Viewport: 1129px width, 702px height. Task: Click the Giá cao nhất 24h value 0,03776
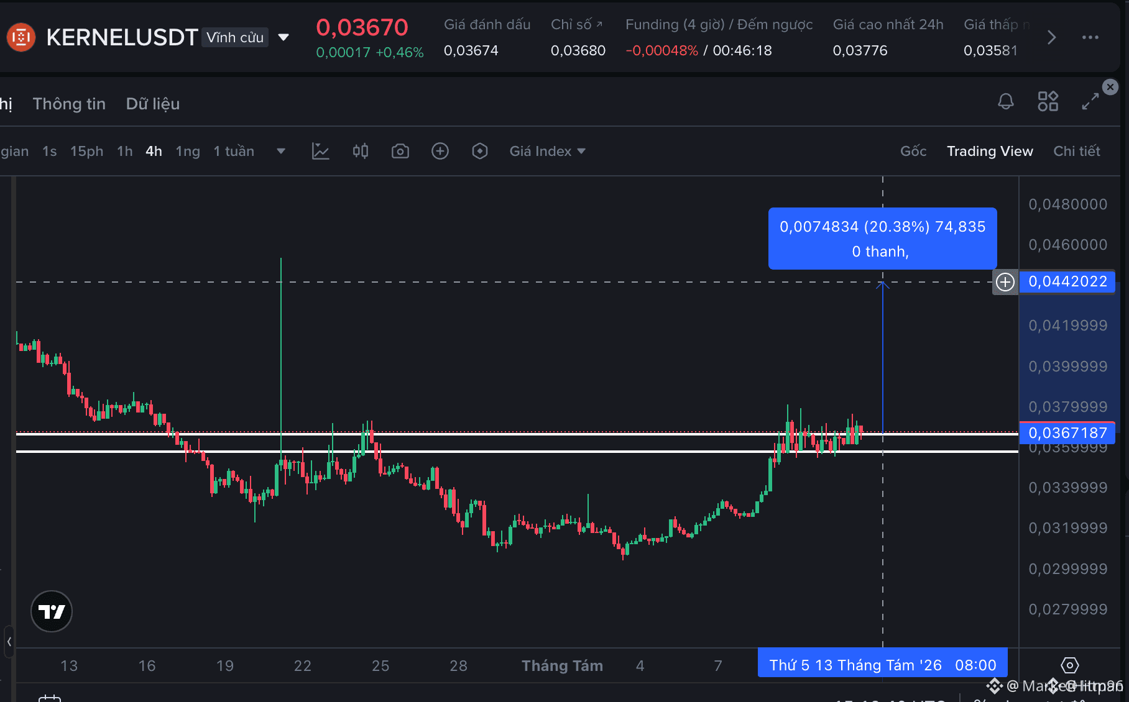(860, 50)
